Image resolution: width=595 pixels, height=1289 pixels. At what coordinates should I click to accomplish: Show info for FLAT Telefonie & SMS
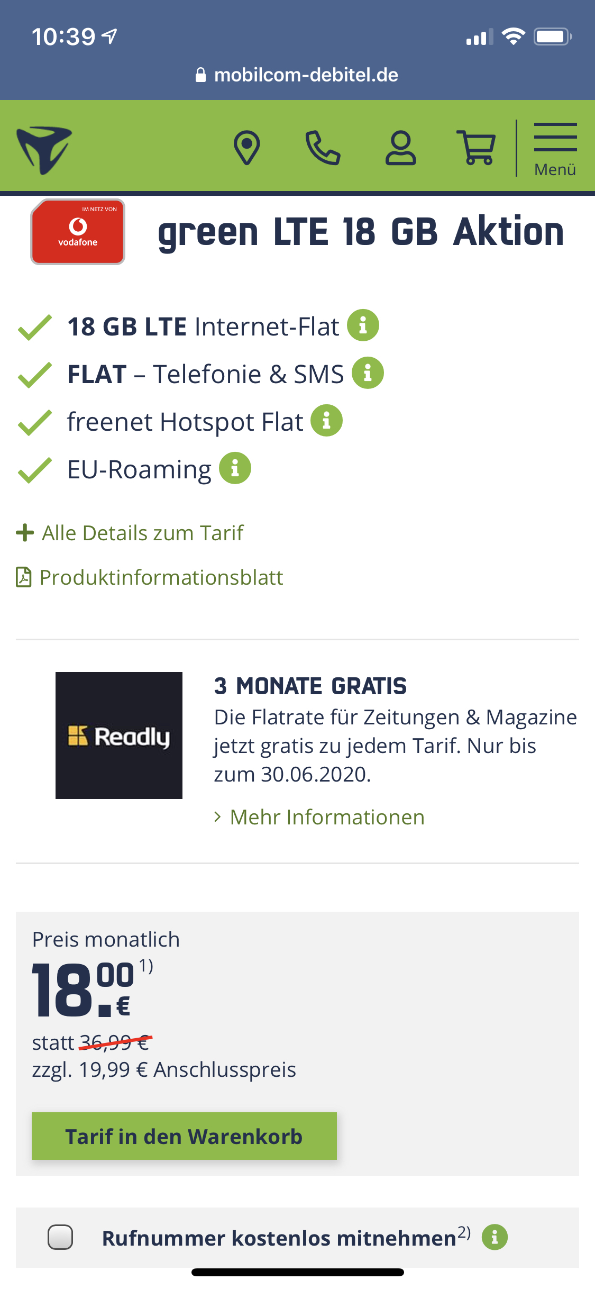tap(368, 373)
